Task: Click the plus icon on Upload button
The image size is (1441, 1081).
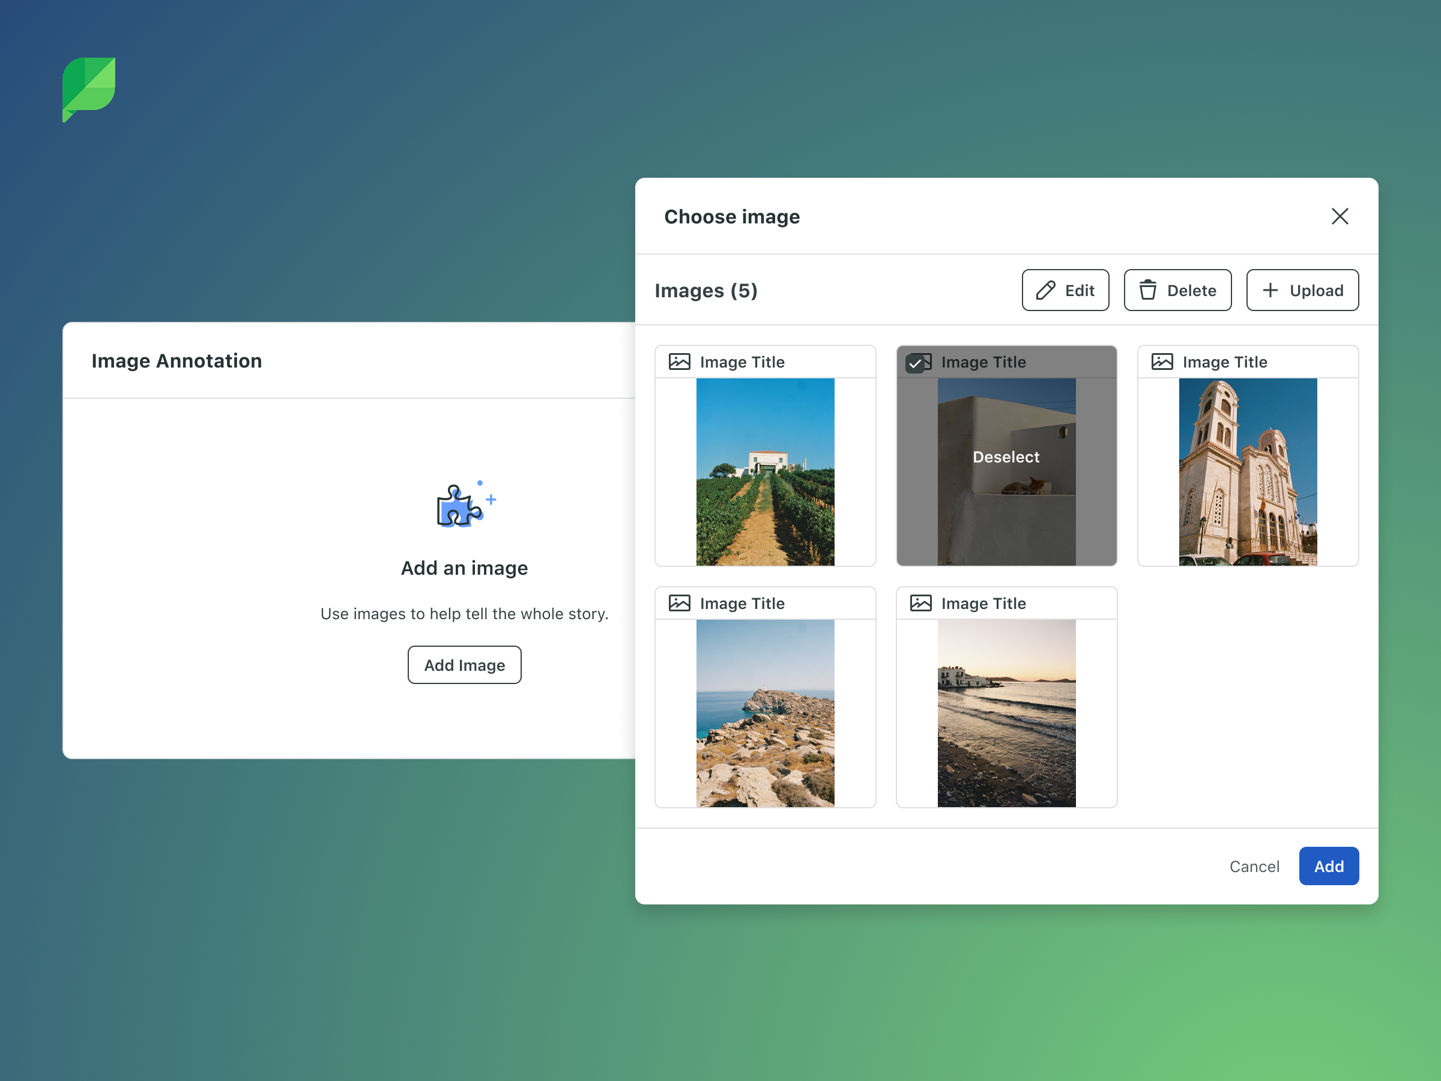Action: pyautogui.click(x=1270, y=291)
